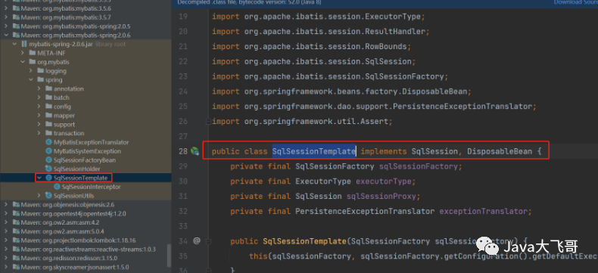Click the config package folder icon
Screen dimensions: 598x273
48,107
